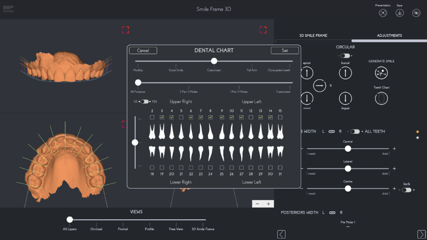
Task: Toggle the crossed-out eye visibility icon
Action: coord(416,13)
